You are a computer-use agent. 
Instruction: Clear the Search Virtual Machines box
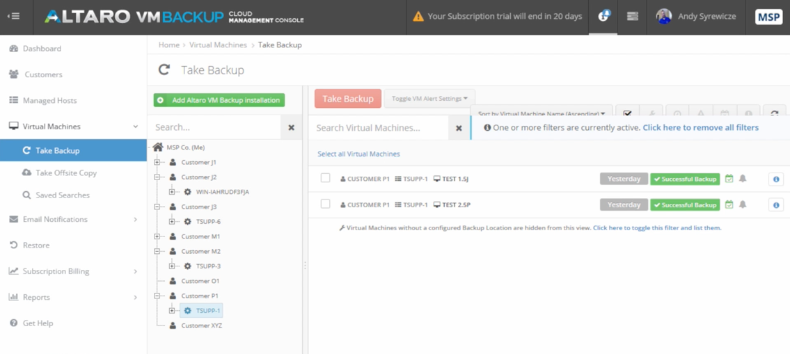[x=459, y=128]
